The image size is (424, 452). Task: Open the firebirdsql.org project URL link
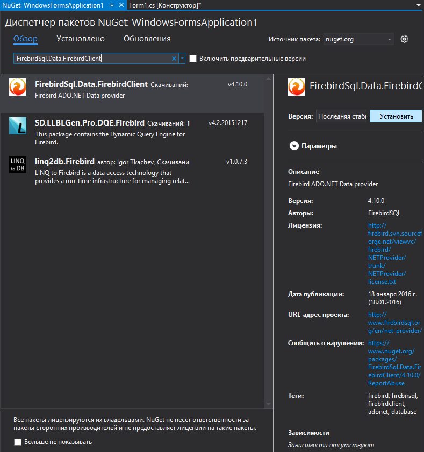pos(395,323)
